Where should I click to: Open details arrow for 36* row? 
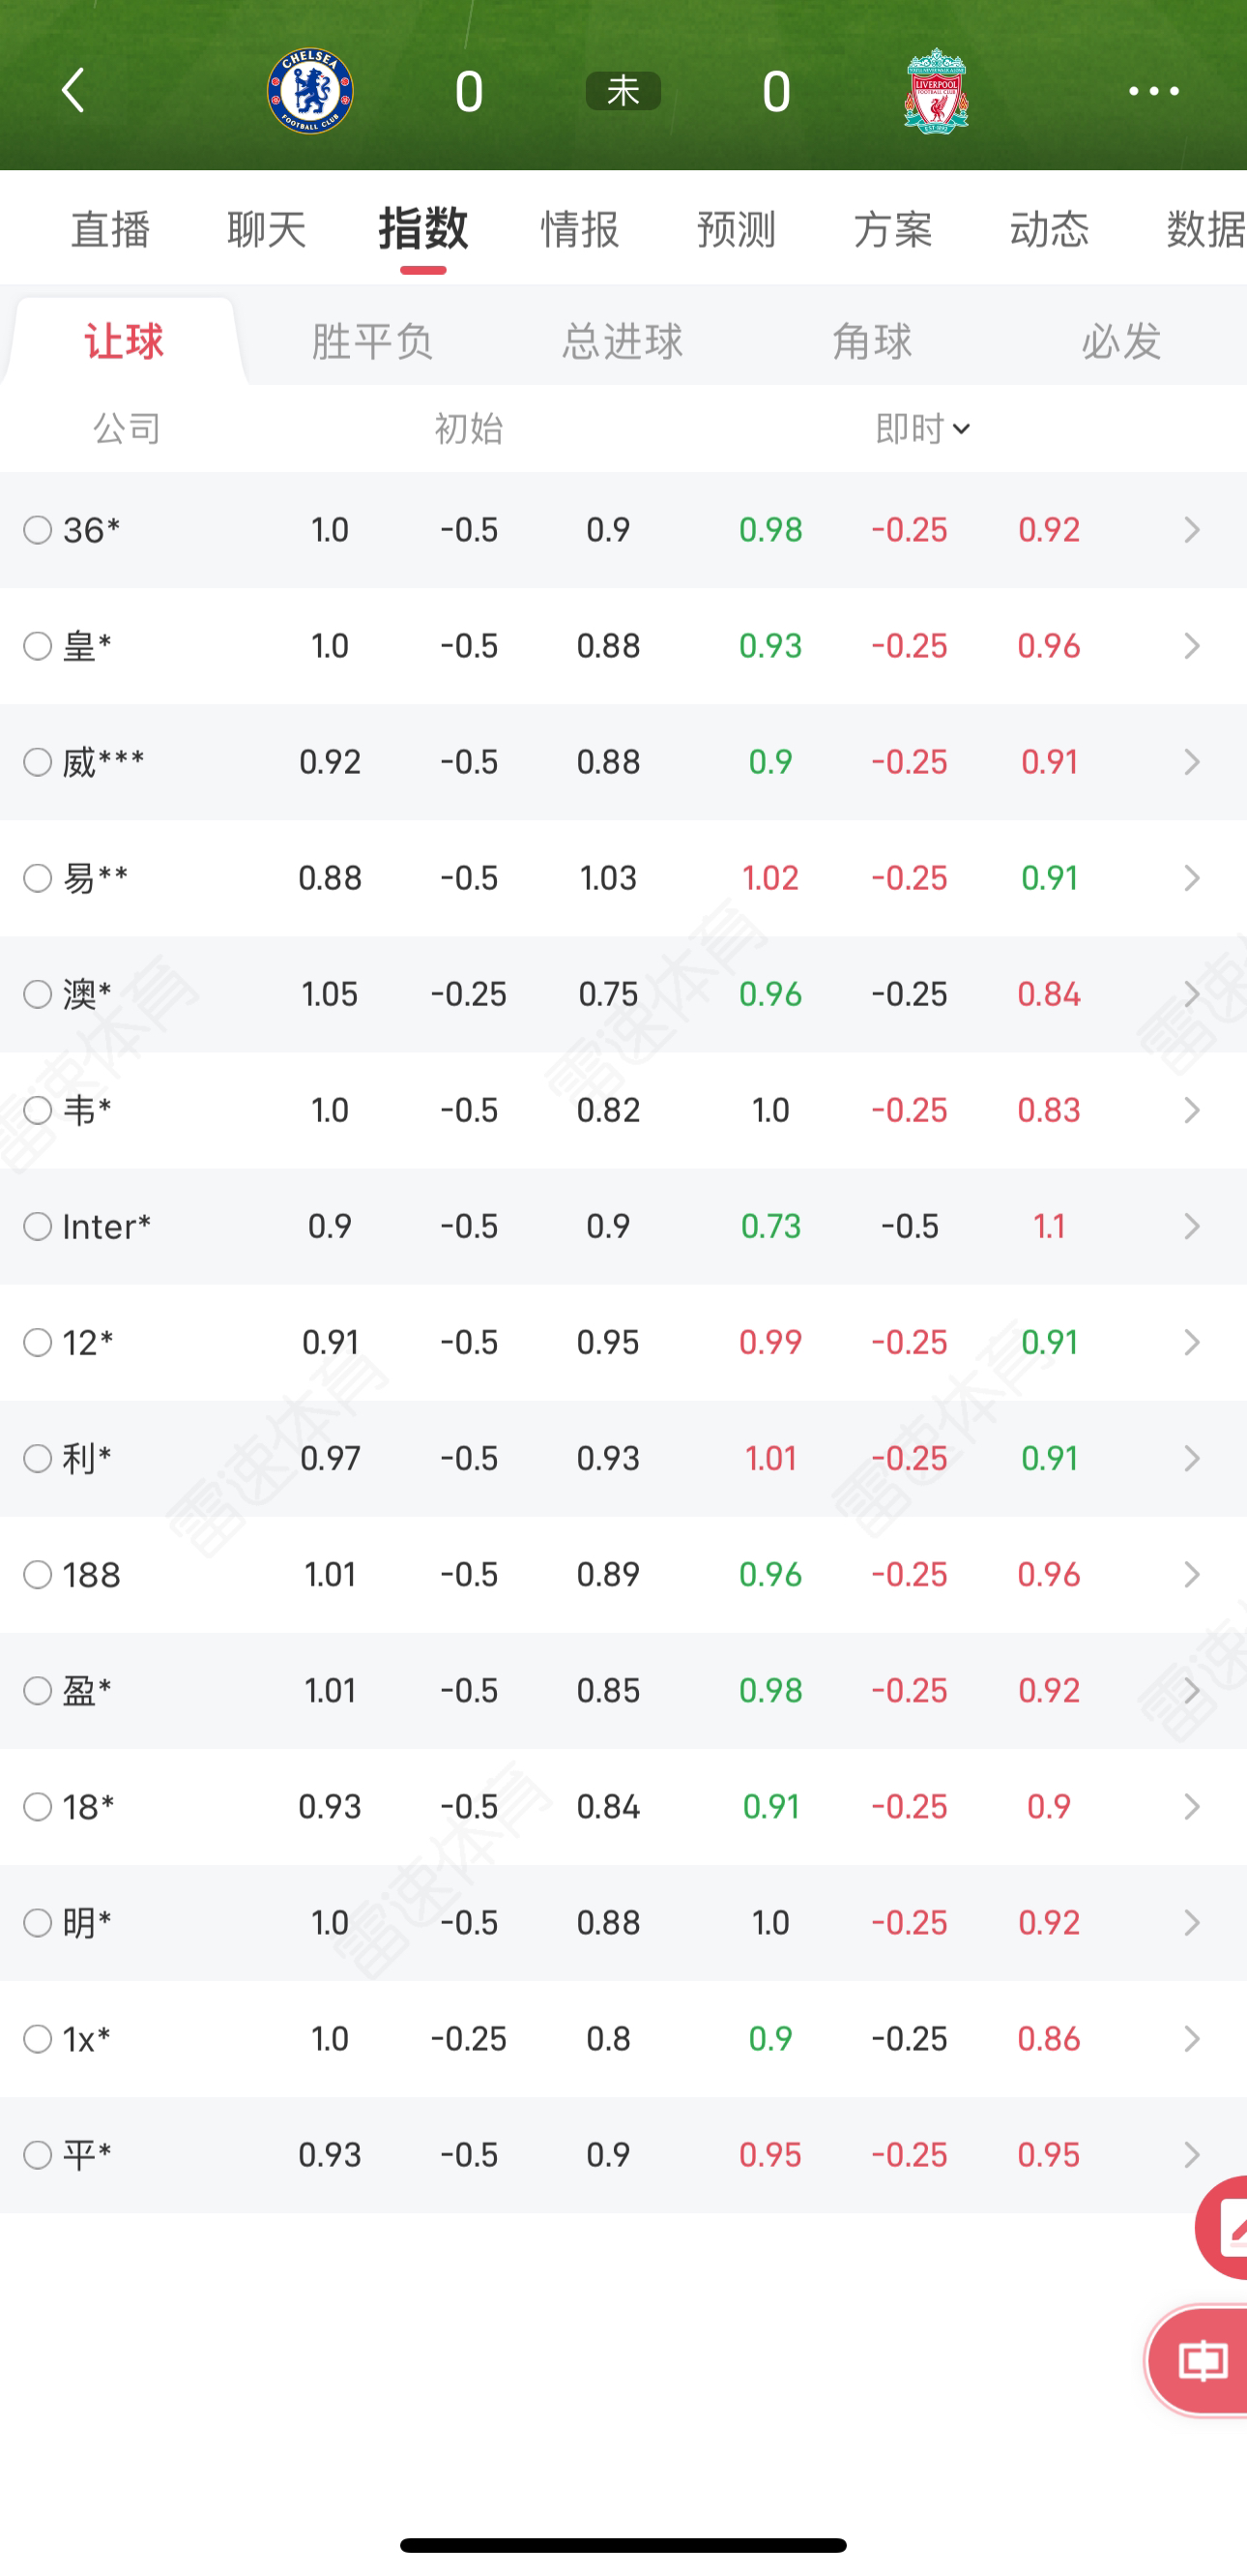(x=1191, y=530)
